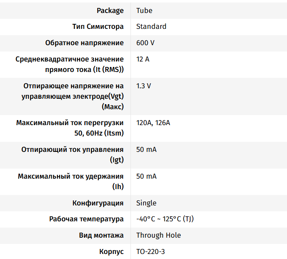This screenshot has height=259, width=287.
Task: Click the "Отпирающее напряжение" Vgt label
Action: [73, 96]
